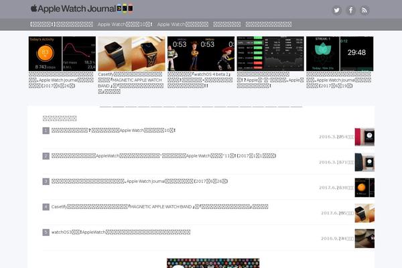This screenshot has width=402, height=268.
Task: Open the RSS feed icon
Action: pos(364,10)
